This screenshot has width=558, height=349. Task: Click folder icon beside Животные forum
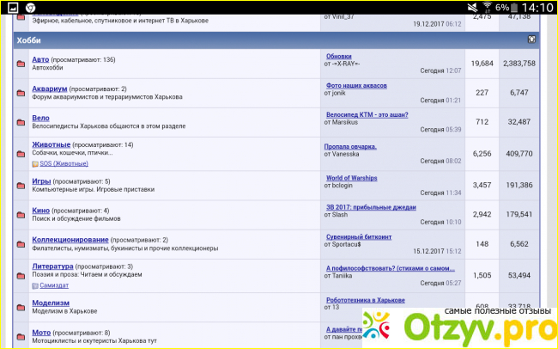21,153
